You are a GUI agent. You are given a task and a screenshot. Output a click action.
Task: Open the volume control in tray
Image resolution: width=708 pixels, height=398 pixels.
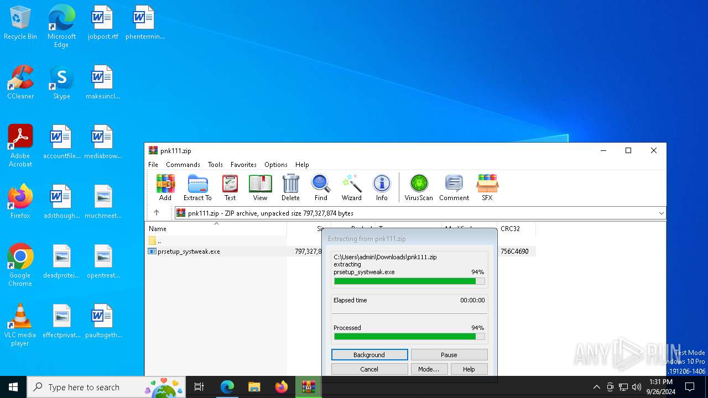pyautogui.click(x=636, y=387)
